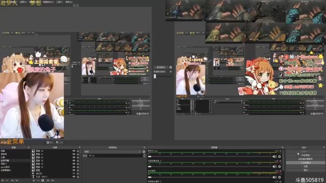Toggle the 工作室模式 studio mode button
Viewport: 326px width, 183px height.
[x=305, y=163]
